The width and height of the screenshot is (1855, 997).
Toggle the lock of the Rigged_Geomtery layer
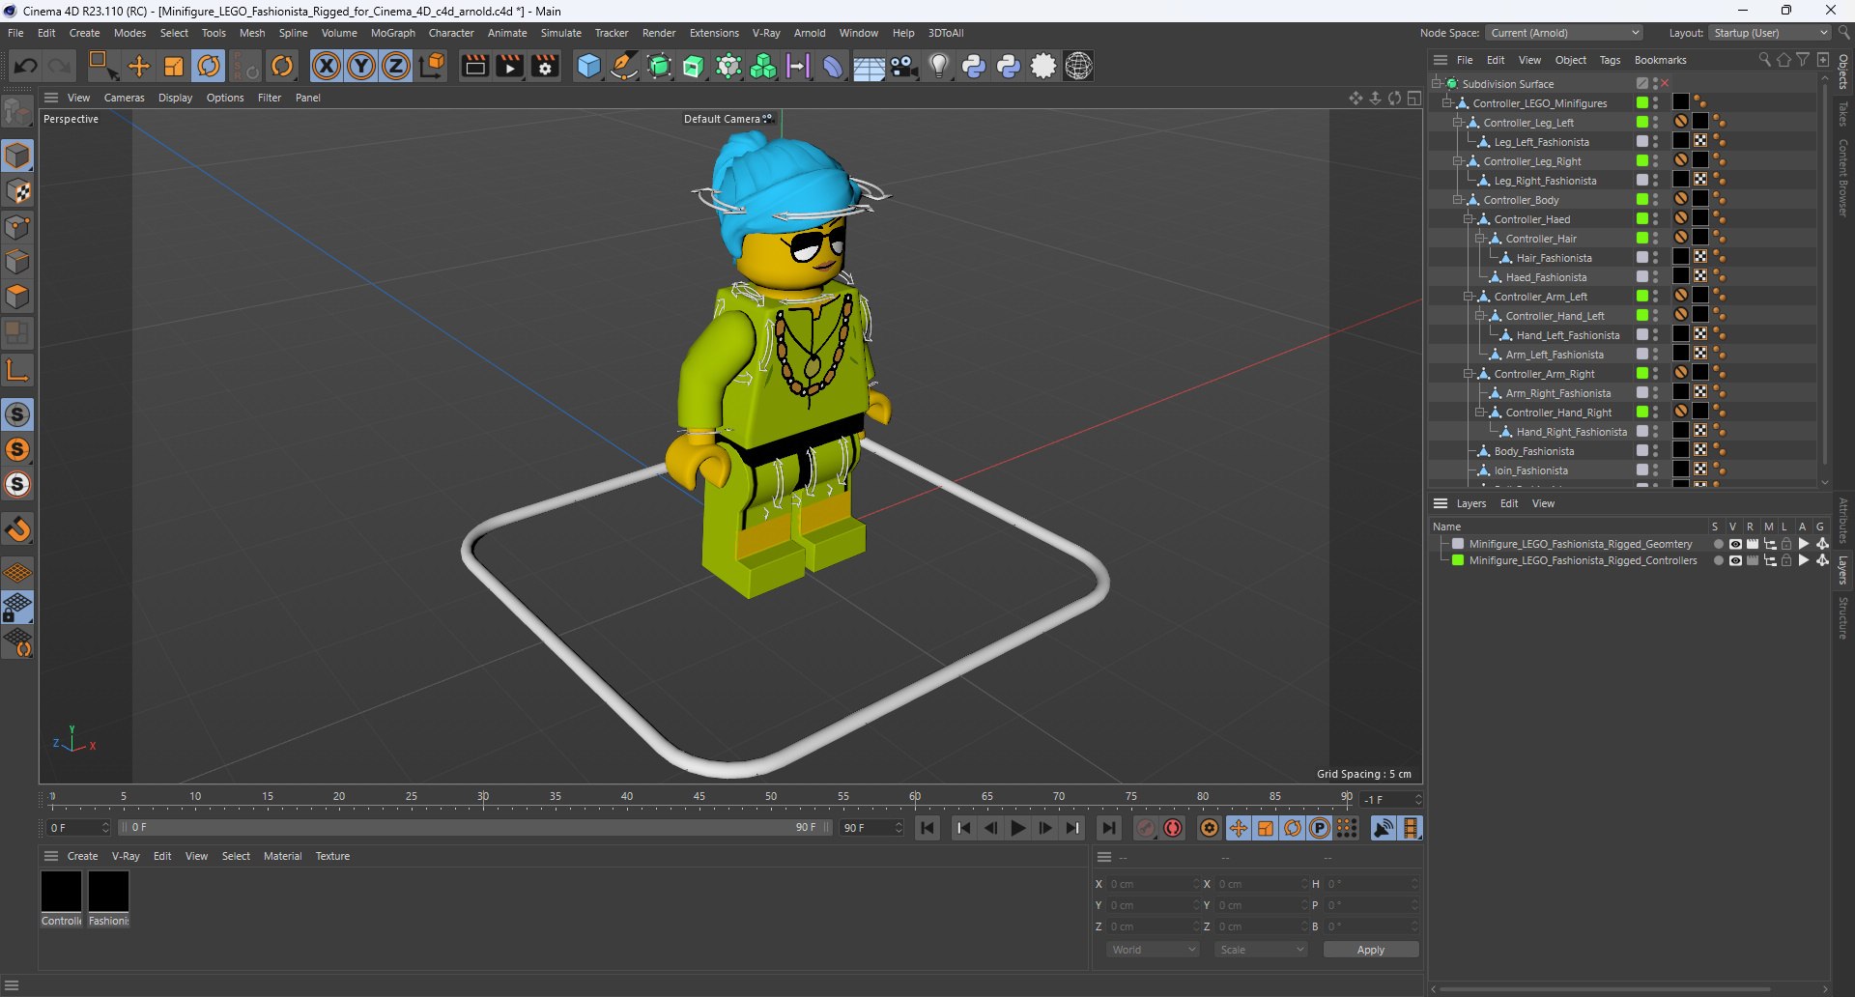(1786, 544)
